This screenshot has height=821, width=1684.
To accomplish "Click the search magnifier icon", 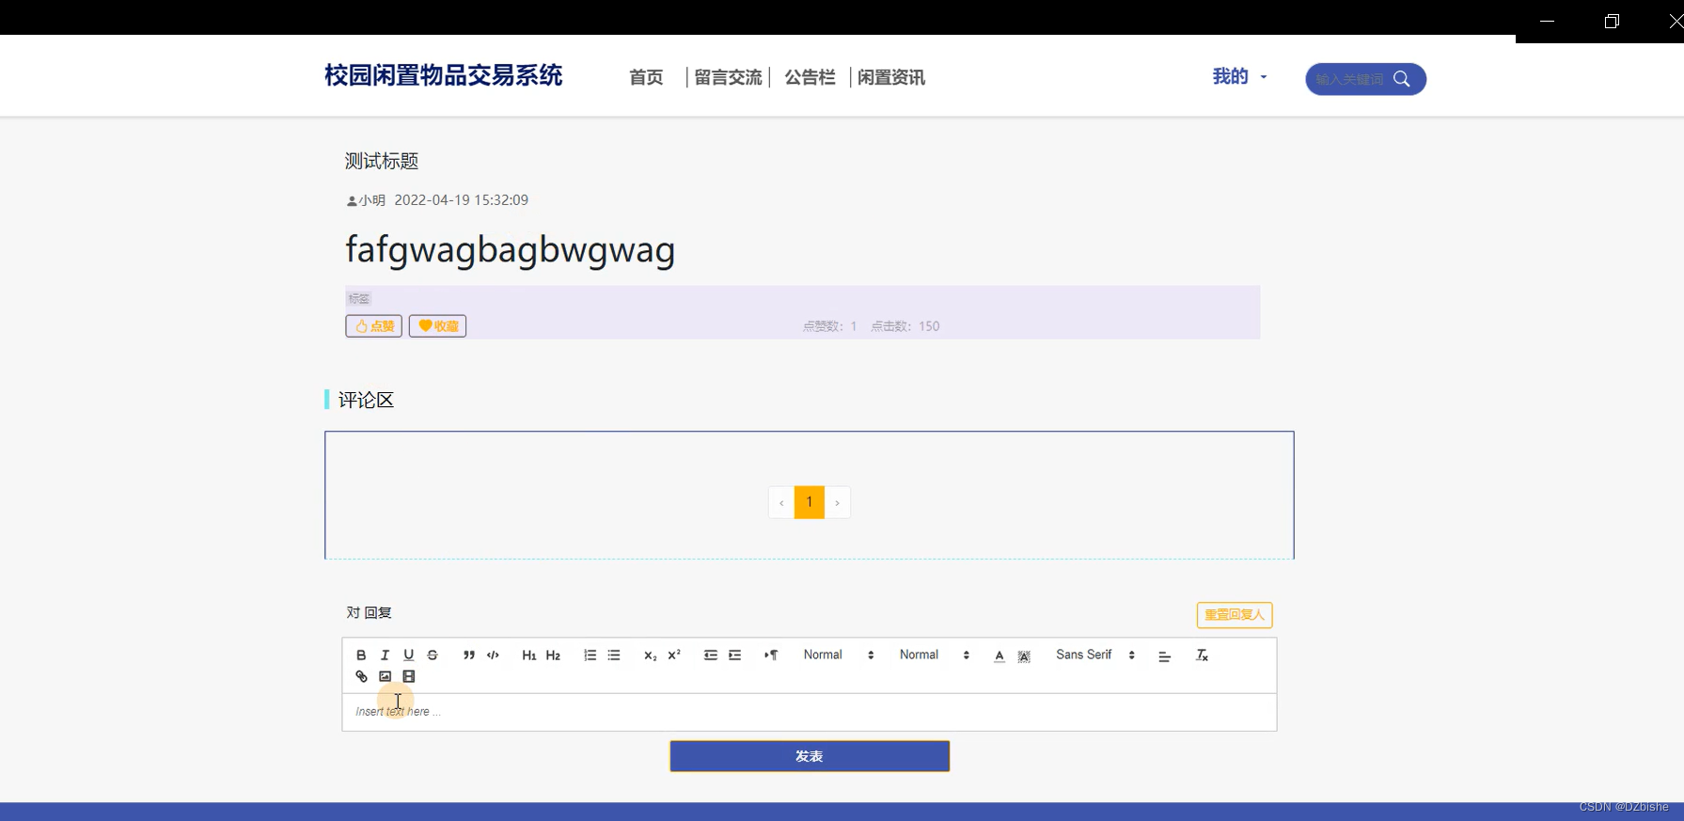I will click(x=1401, y=79).
